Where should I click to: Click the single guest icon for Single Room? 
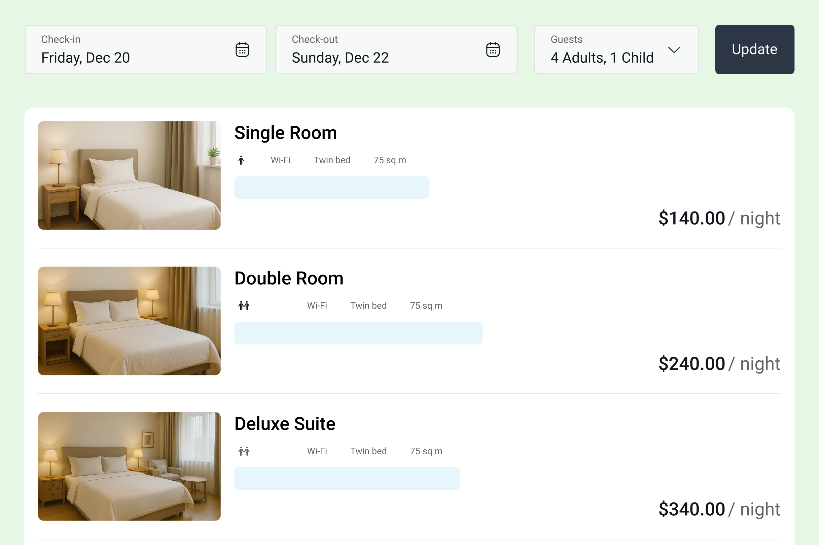[241, 160]
